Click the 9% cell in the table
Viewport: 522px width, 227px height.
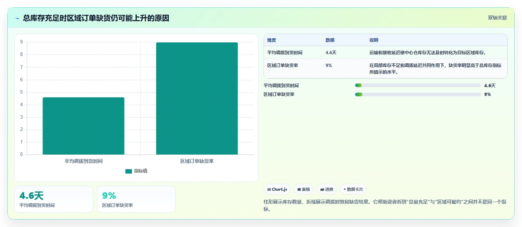(329, 66)
